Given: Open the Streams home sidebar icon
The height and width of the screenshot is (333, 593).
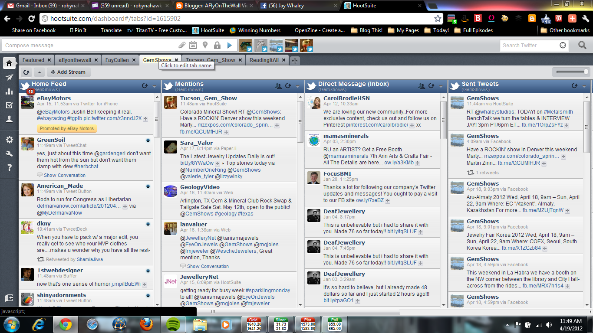Looking at the screenshot, I should [x=9, y=63].
